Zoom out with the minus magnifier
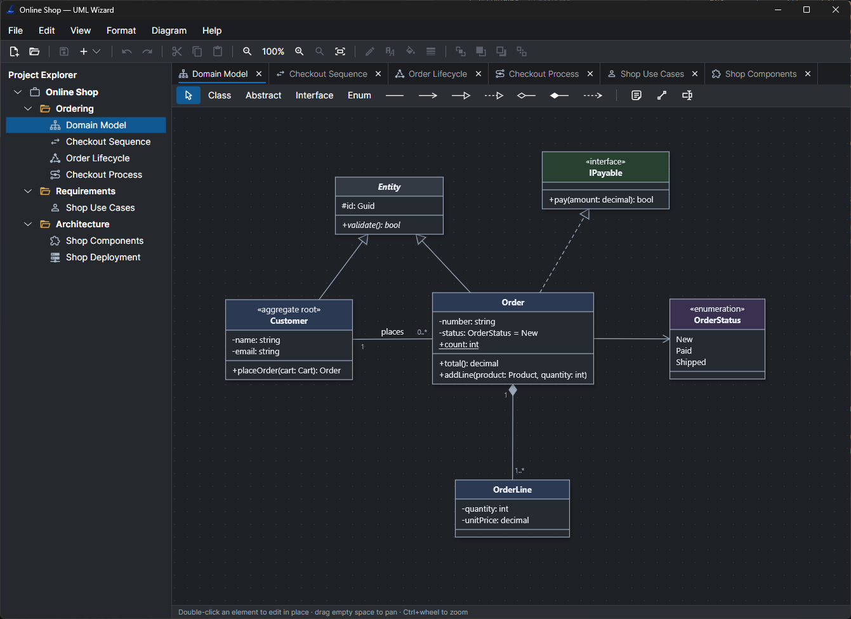Screen dimensions: 851x619 (x=247, y=51)
